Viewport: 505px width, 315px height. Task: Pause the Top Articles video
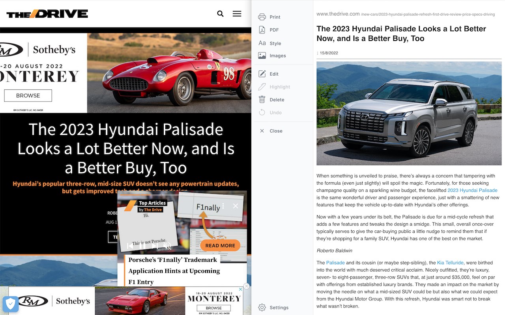tap(143, 246)
